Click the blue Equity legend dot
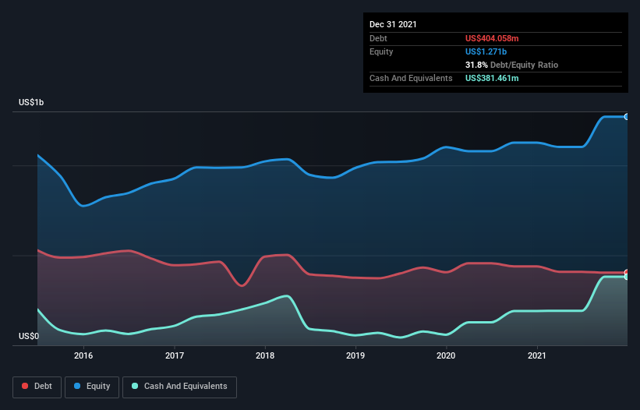This screenshot has width=640, height=410. [x=77, y=386]
